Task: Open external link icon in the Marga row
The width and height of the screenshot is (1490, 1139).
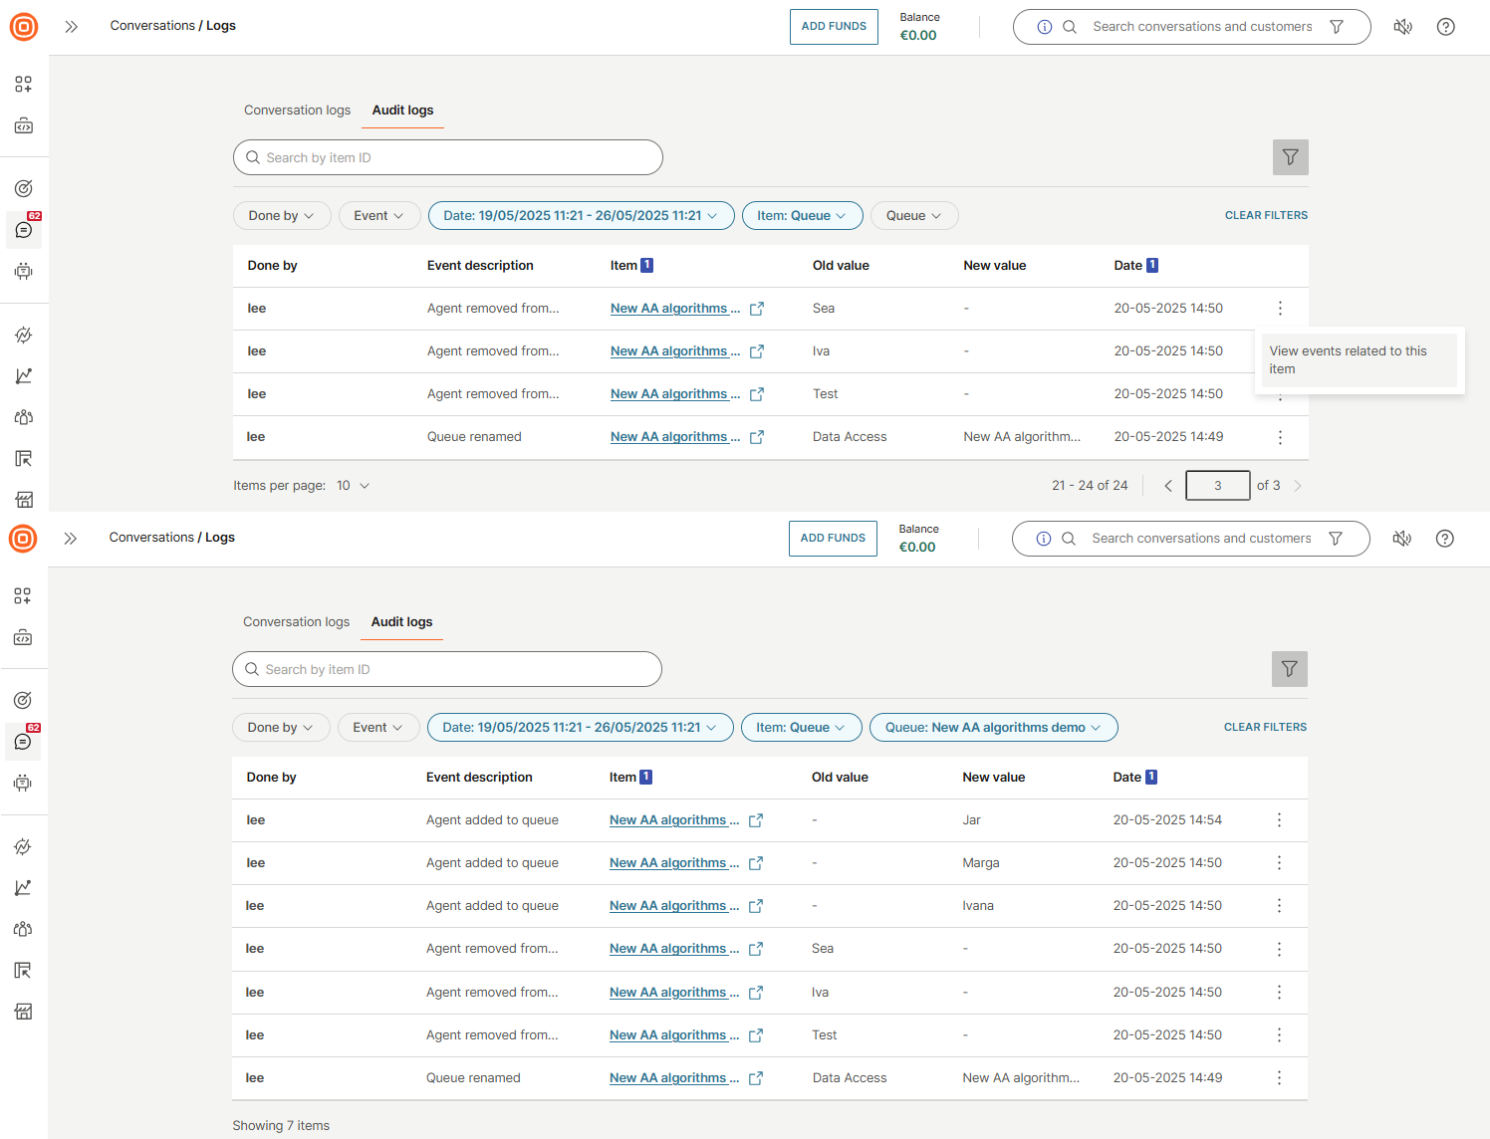Action: coord(756,863)
